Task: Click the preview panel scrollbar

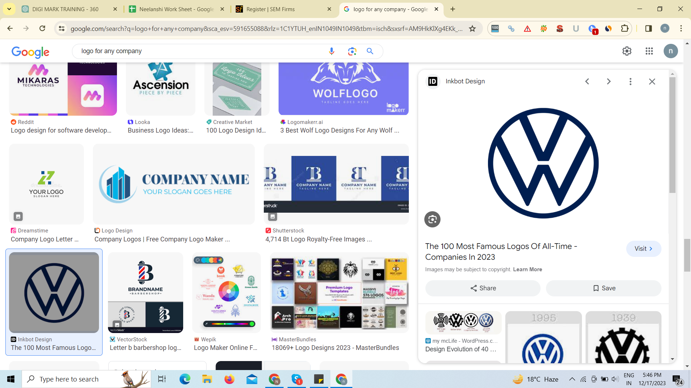Action: (672, 135)
